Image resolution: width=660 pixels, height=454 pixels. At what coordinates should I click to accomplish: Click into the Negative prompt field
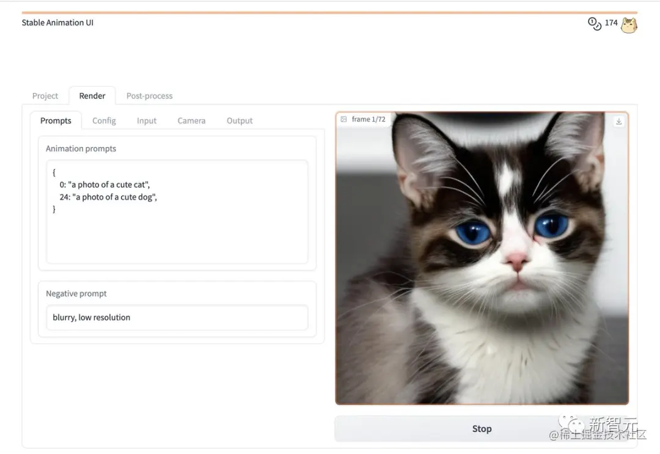[x=177, y=317]
